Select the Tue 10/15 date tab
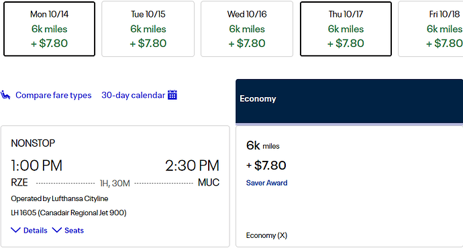Screen dimensions: 463x248 coord(148,29)
